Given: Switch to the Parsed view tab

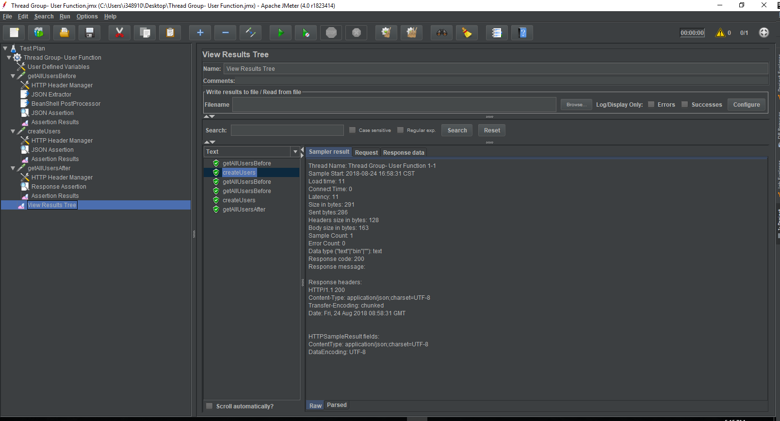Looking at the screenshot, I should (x=337, y=405).
